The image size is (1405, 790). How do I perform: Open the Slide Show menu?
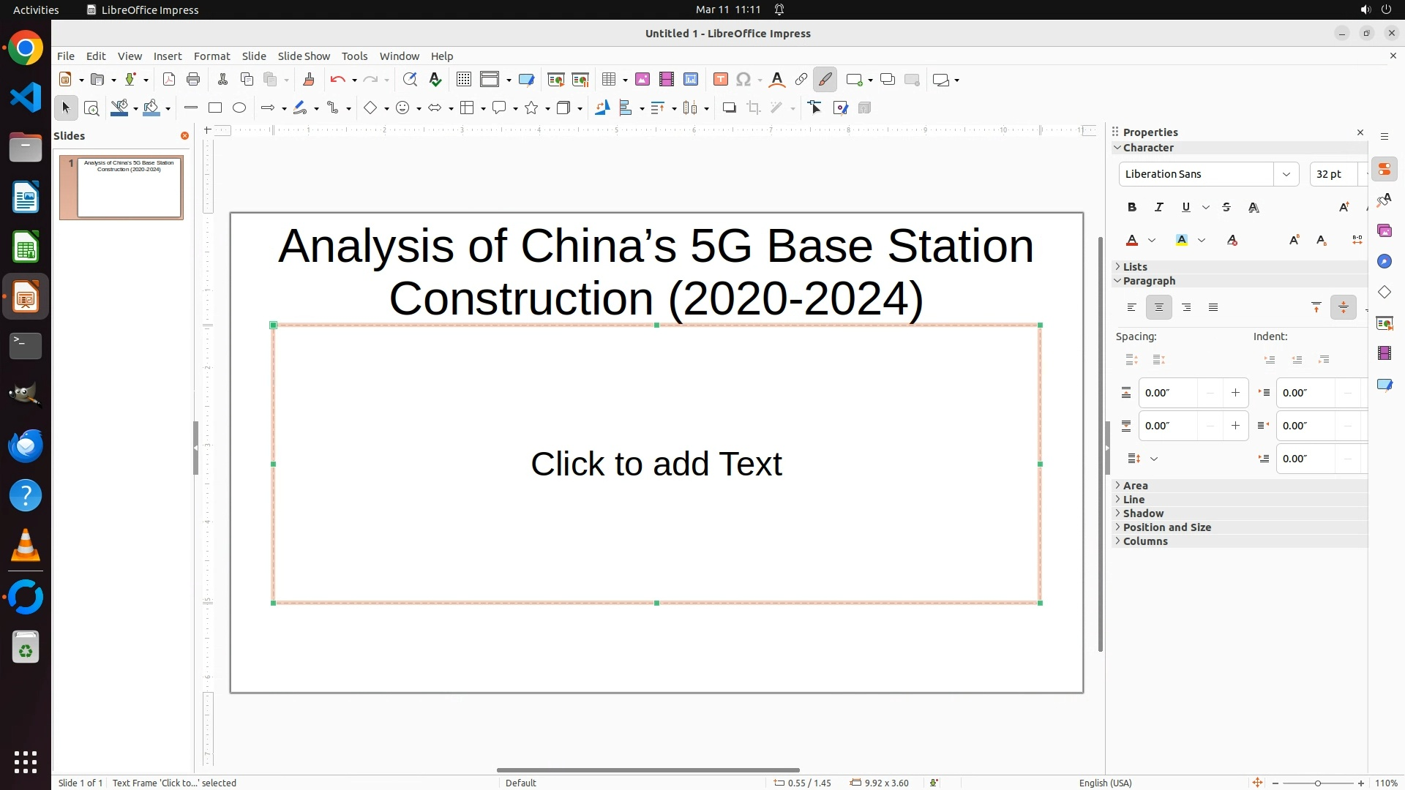[x=304, y=56]
